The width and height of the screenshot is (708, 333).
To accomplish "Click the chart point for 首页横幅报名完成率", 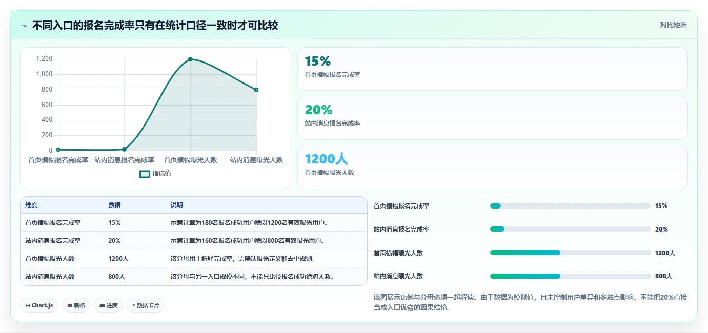I will pos(58,150).
